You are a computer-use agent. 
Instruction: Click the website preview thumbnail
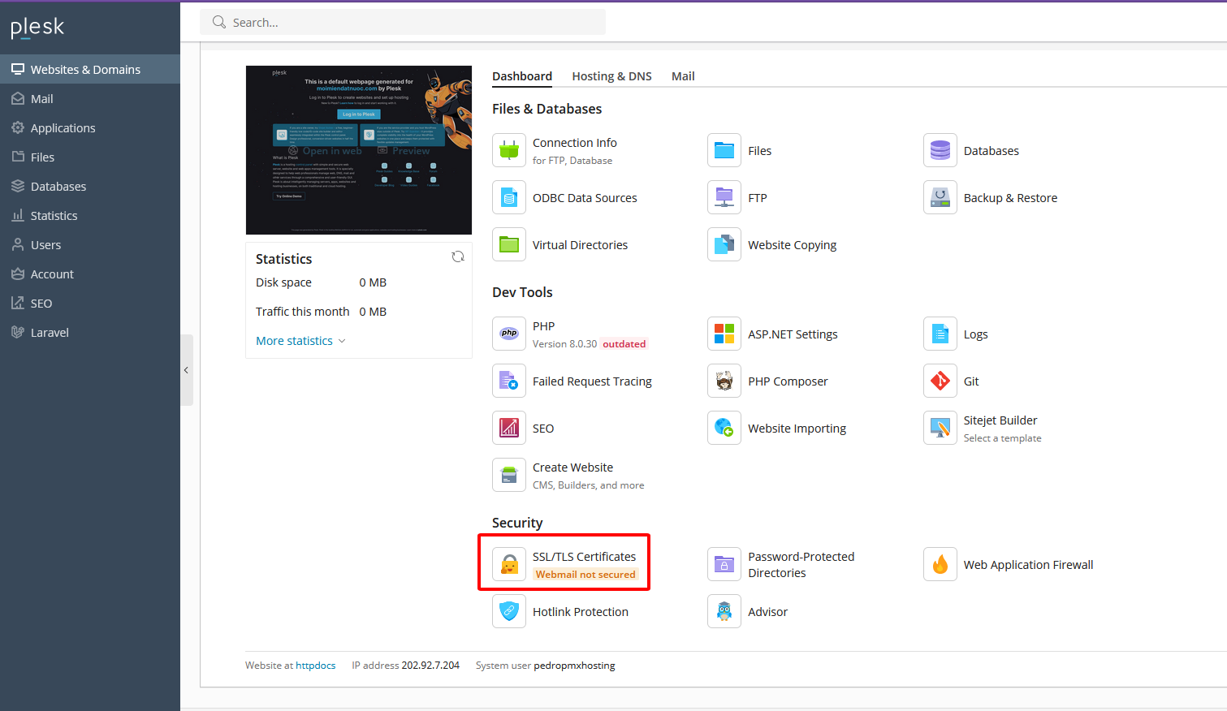[x=359, y=150]
